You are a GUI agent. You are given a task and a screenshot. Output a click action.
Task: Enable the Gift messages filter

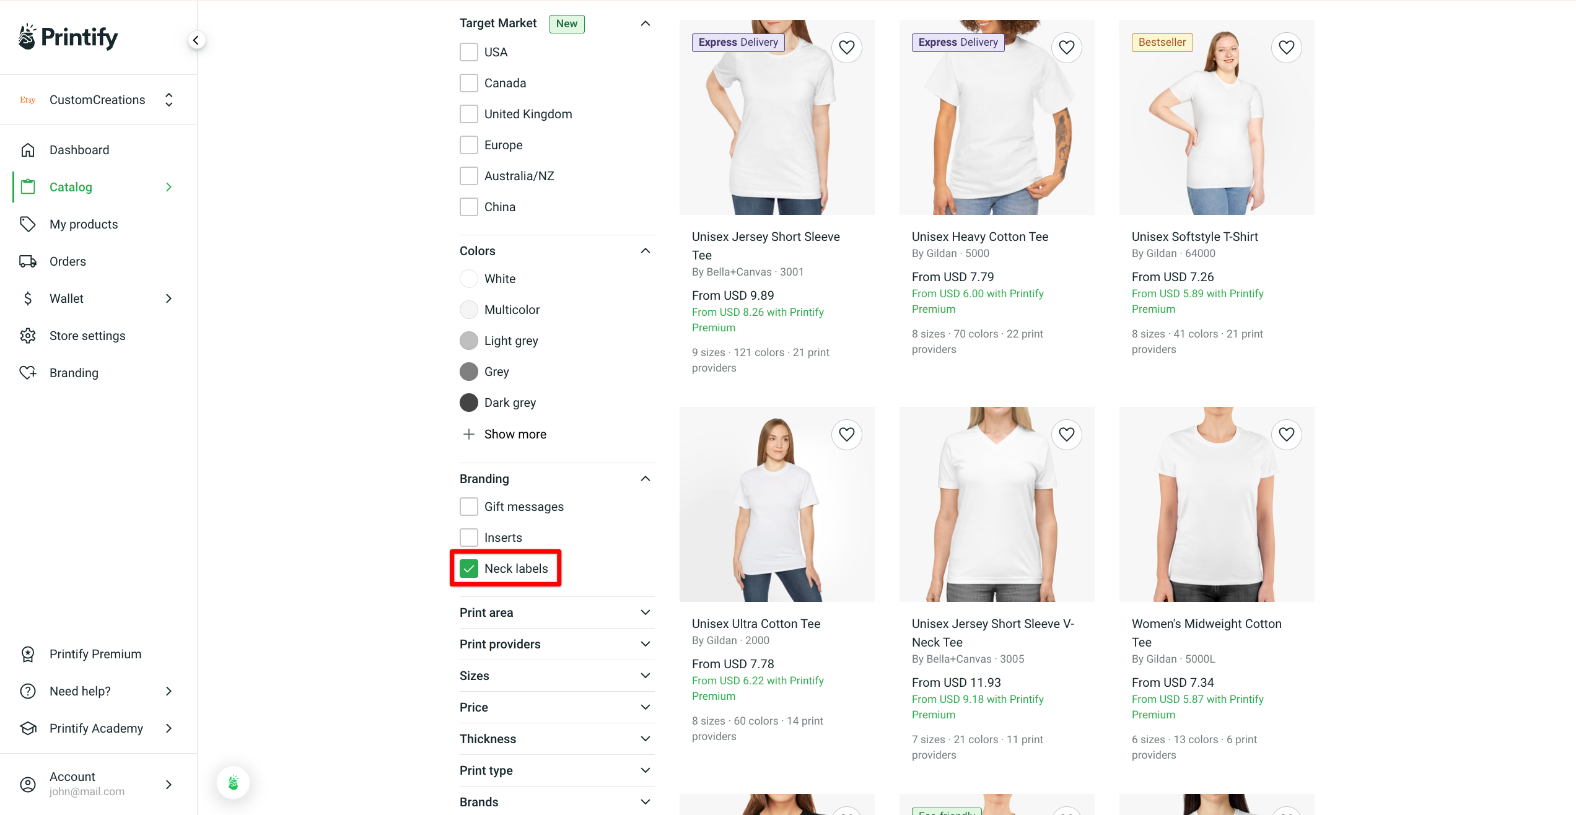click(468, 506)
